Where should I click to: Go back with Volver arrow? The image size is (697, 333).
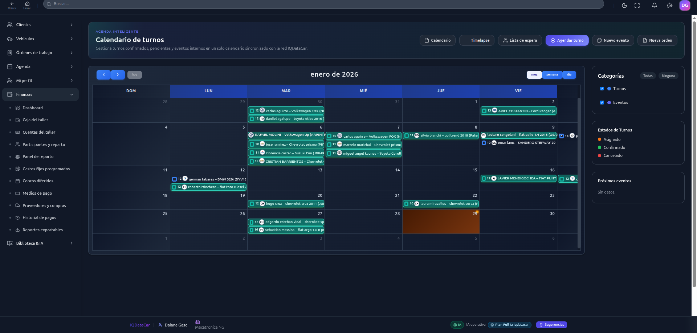[12, 5]
